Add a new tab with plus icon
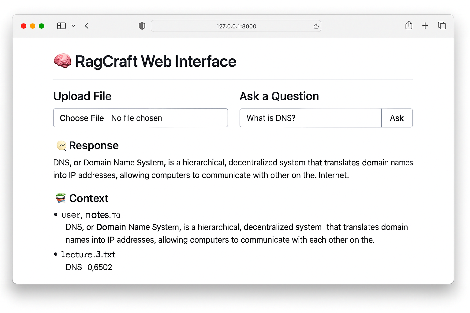 pos(425,26)
